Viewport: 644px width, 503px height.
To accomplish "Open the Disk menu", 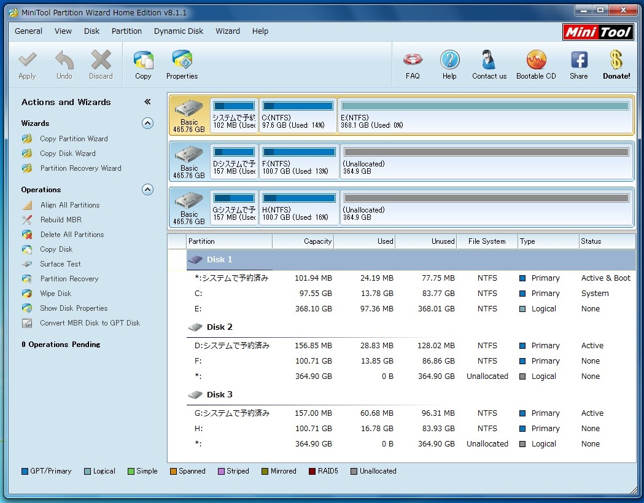I will pyautogui.click(x=91, y=31).
